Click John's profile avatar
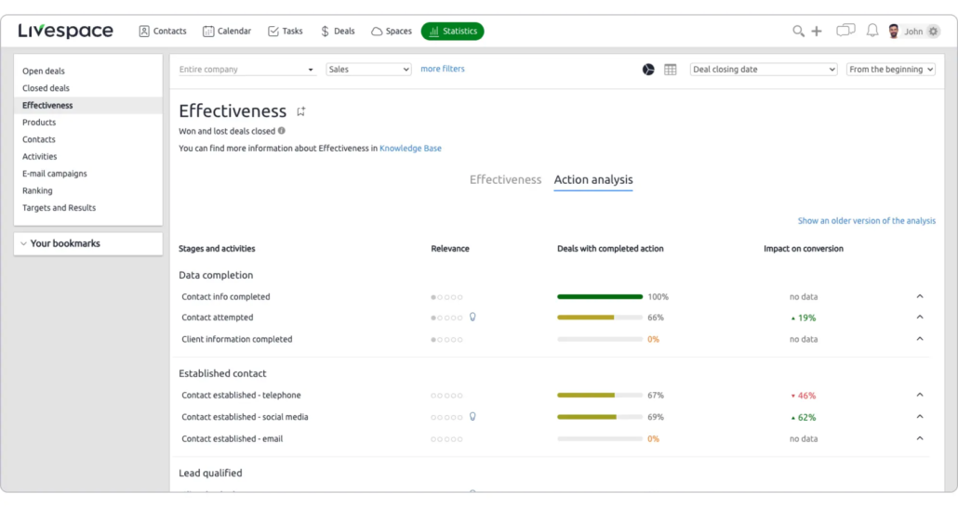958x507 pixels. coord(894,32)
